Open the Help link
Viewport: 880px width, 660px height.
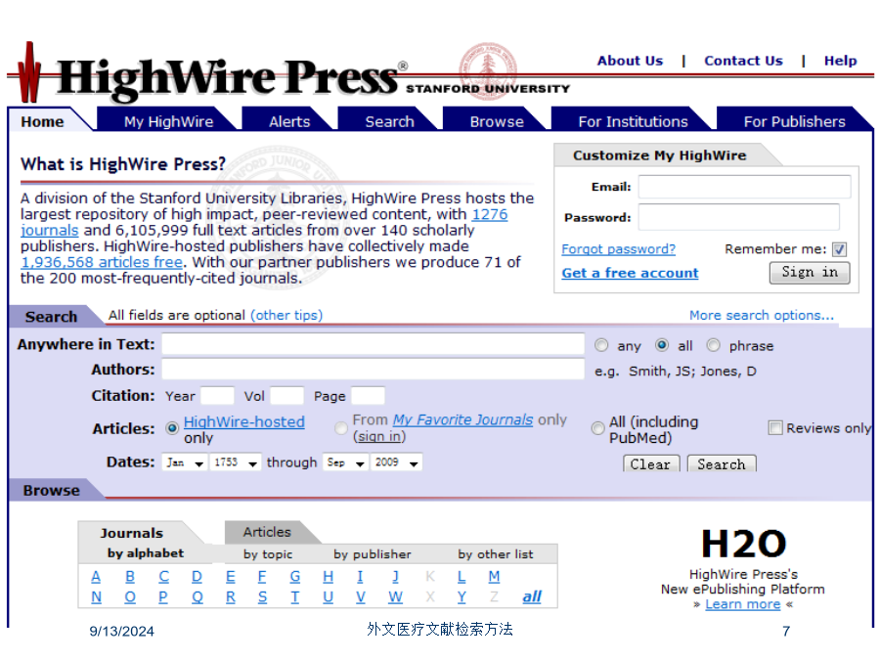click(x=840, y=61)
